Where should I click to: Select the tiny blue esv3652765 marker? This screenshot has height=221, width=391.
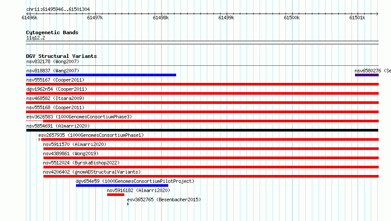point(128,204)
